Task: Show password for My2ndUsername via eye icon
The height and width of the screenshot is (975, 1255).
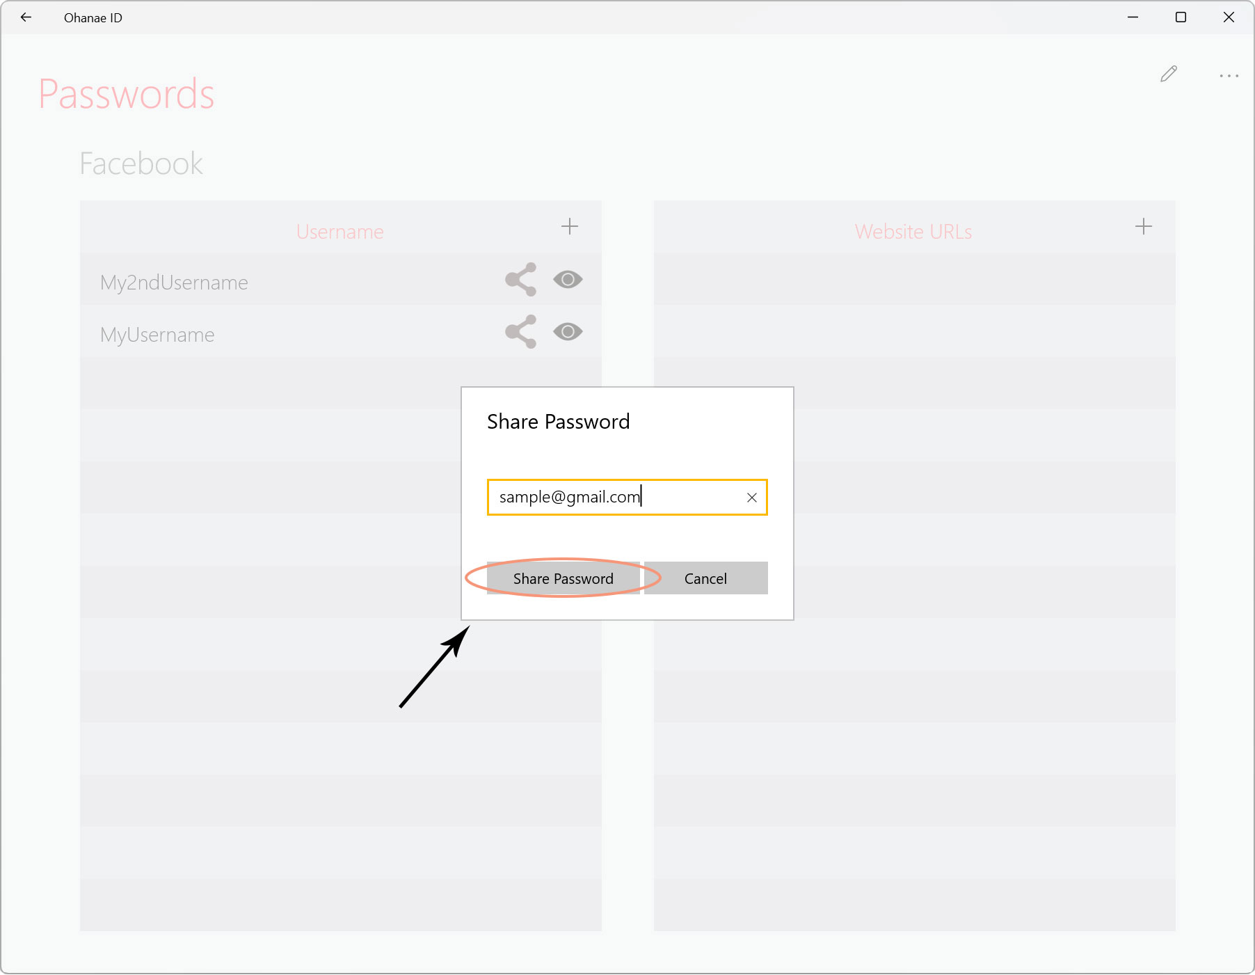Action: tap(568, 280)
